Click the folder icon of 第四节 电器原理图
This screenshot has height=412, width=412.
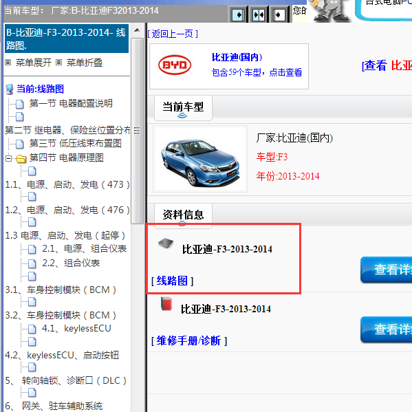pos(21,158)
